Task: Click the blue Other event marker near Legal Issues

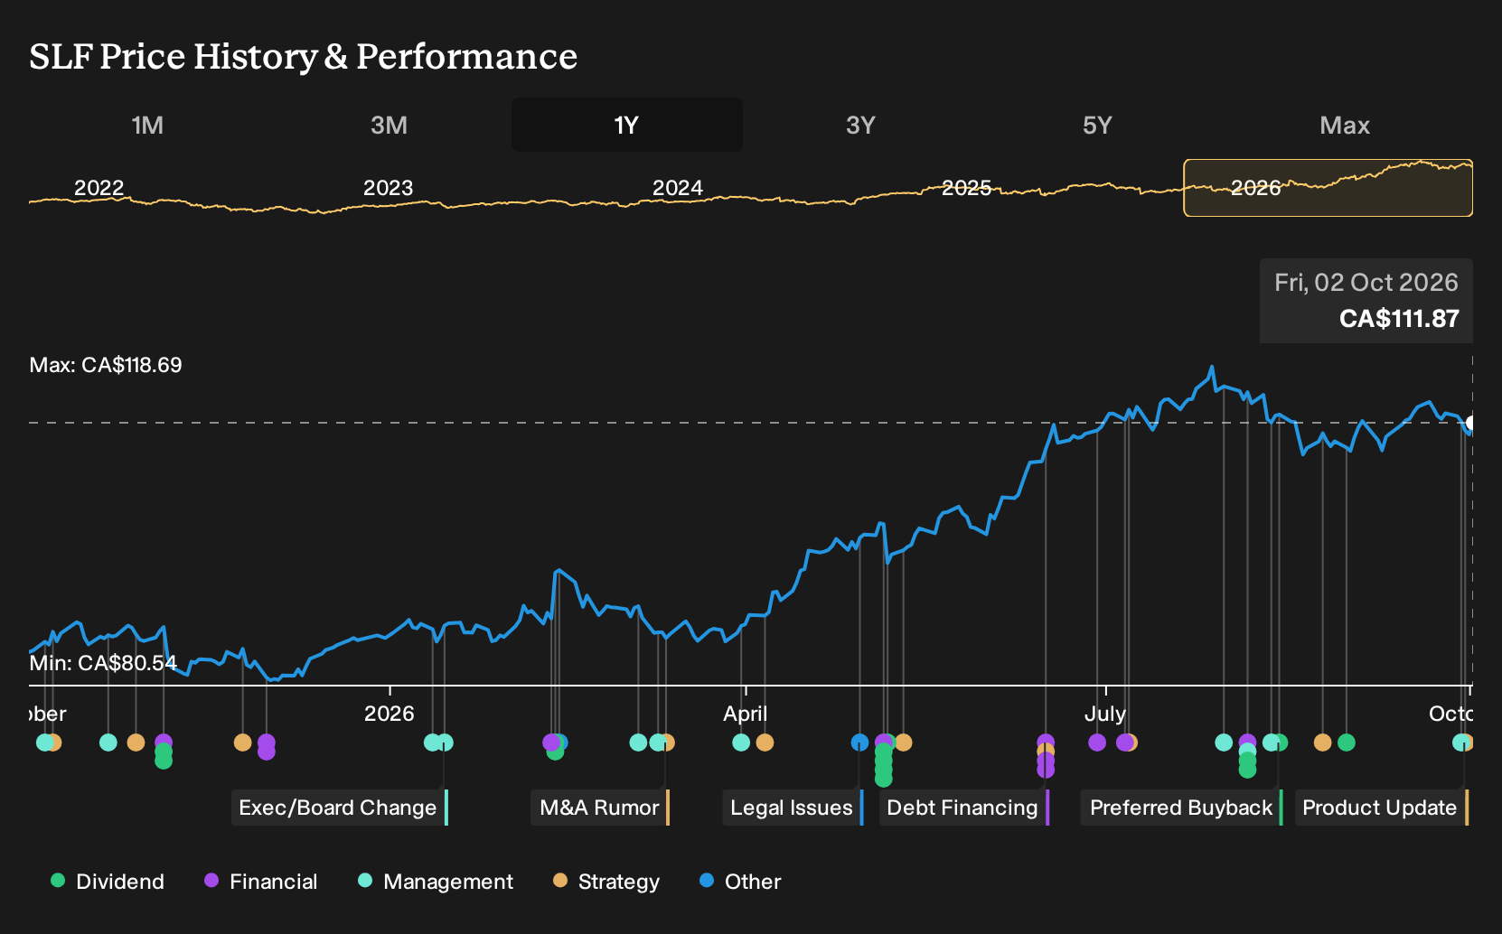Action: [x=859, y=743]
